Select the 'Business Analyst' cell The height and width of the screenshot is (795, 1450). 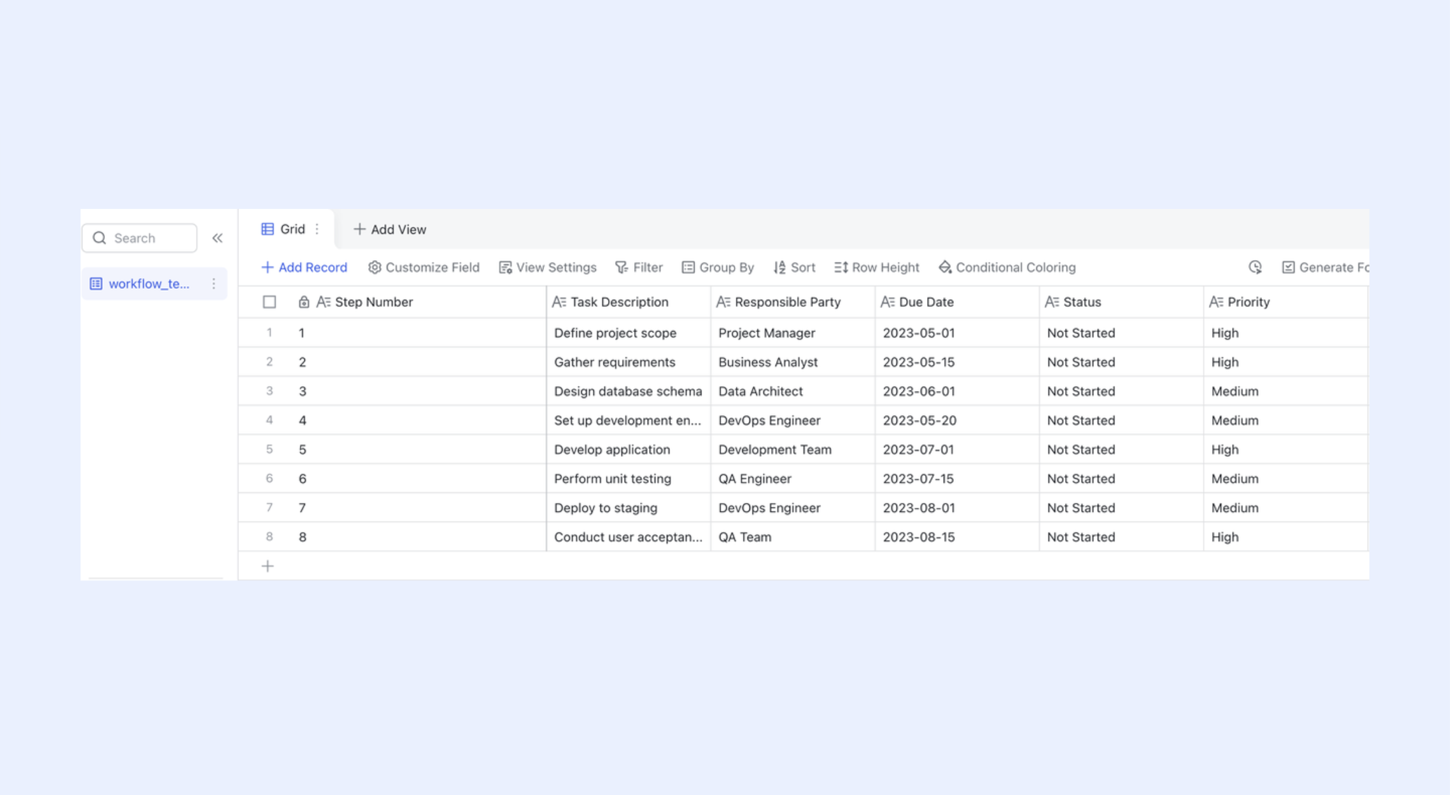[793, 362]
